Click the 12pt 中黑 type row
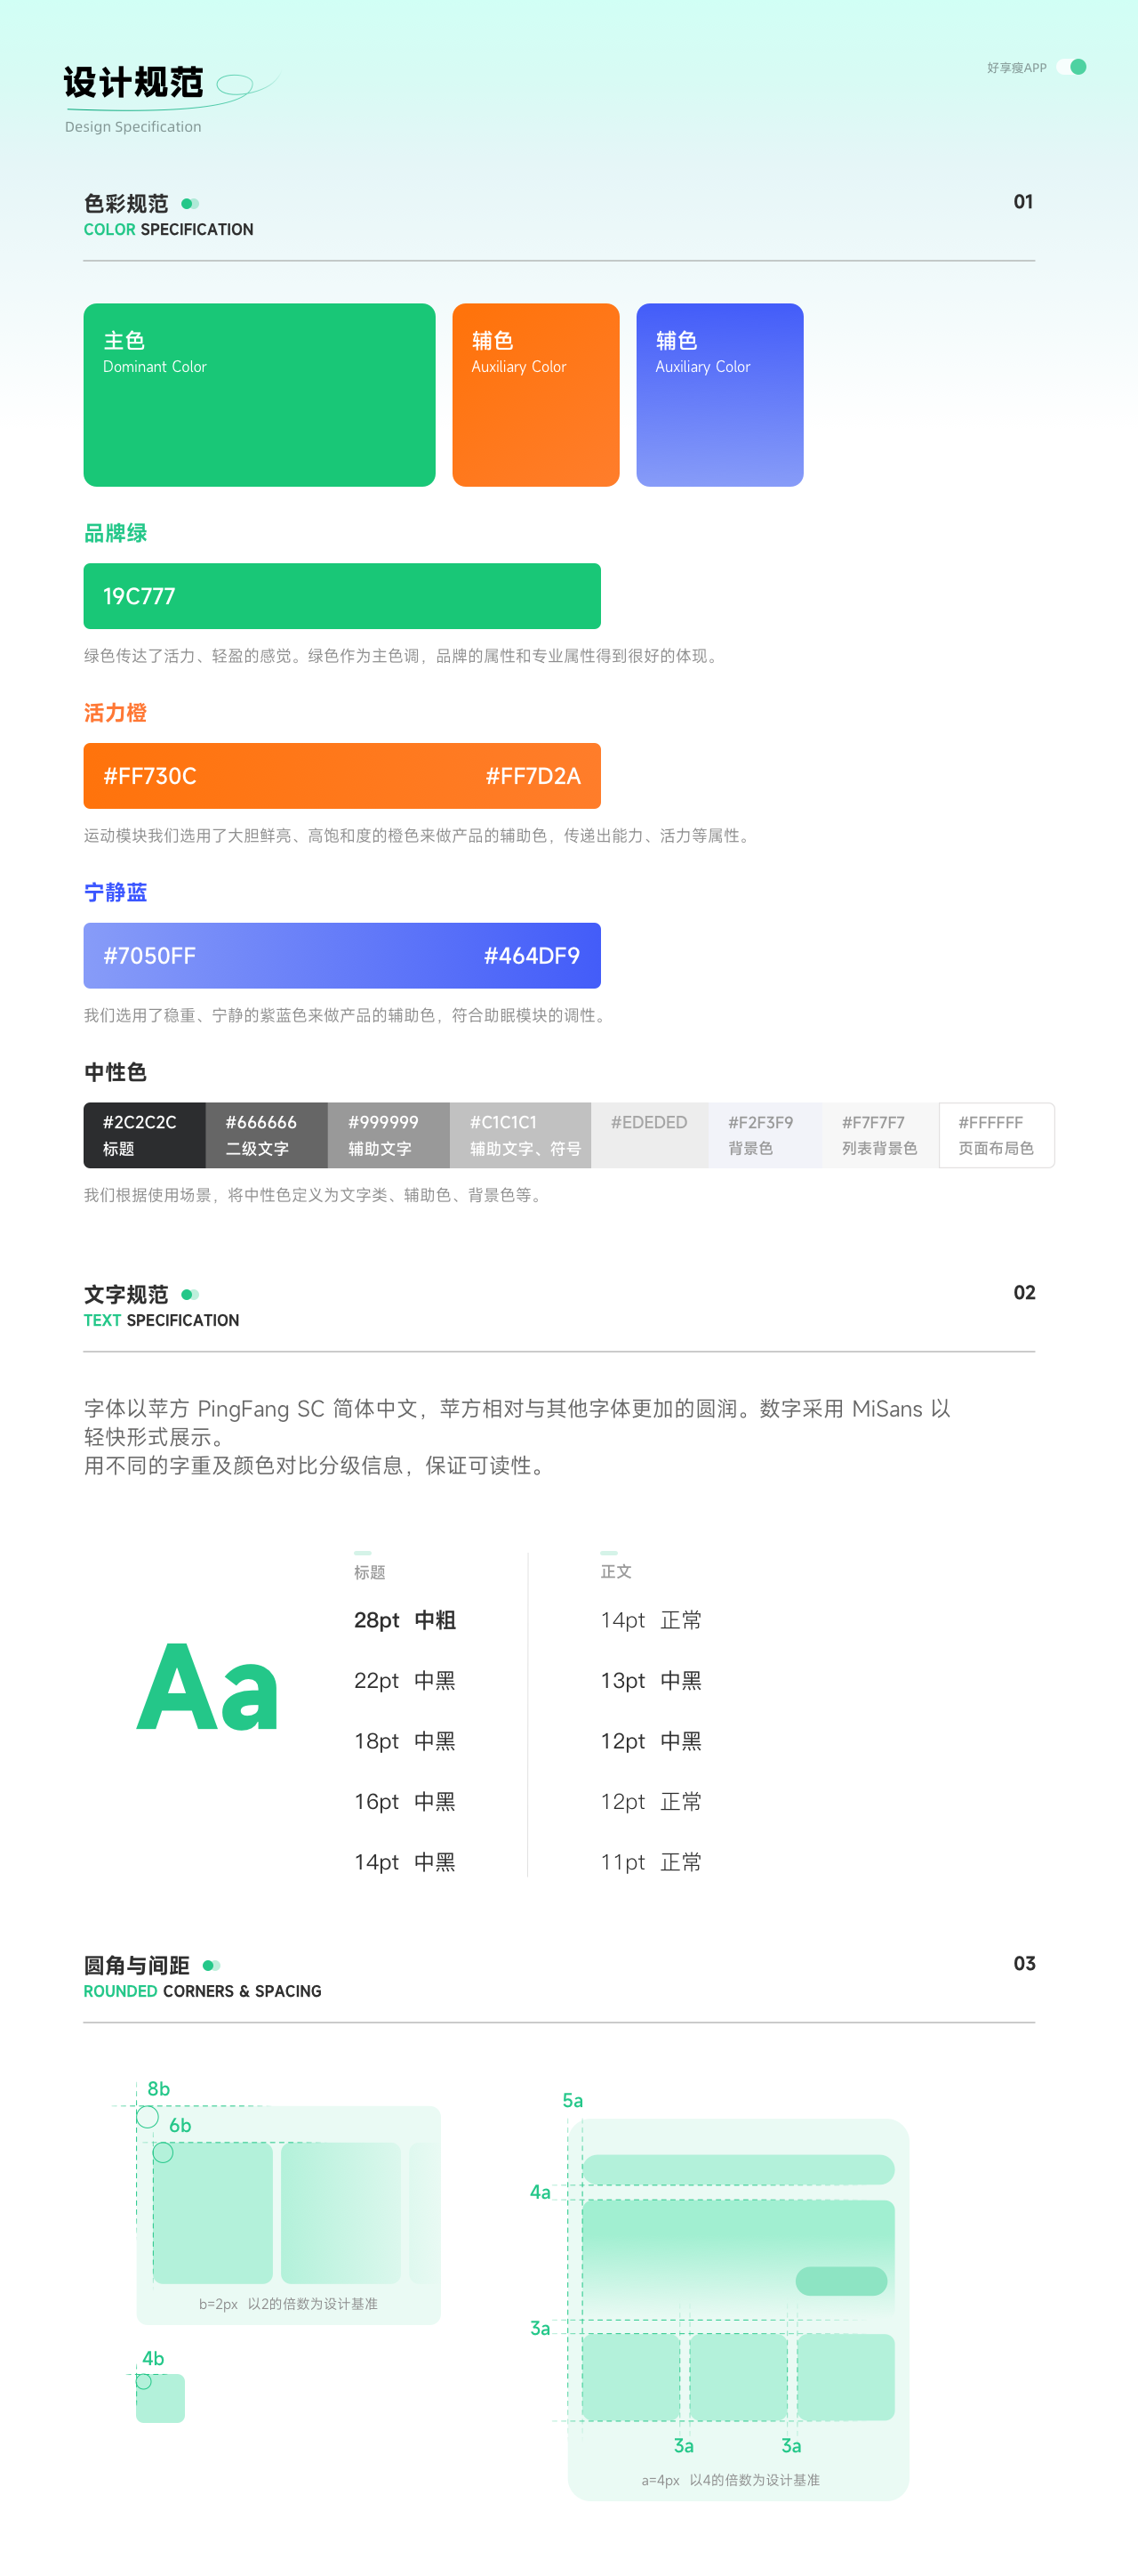 [x=651, y=1742]
